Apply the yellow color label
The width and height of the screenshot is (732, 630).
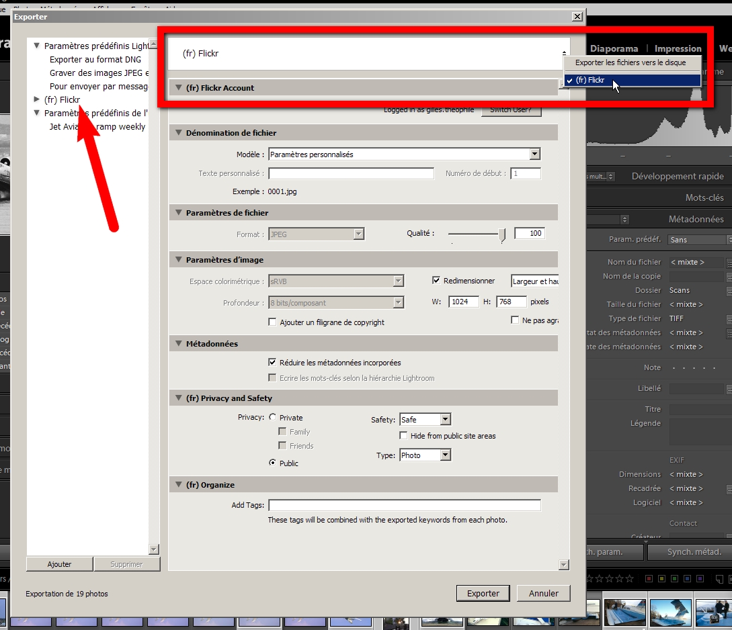[x=661, y=579]
